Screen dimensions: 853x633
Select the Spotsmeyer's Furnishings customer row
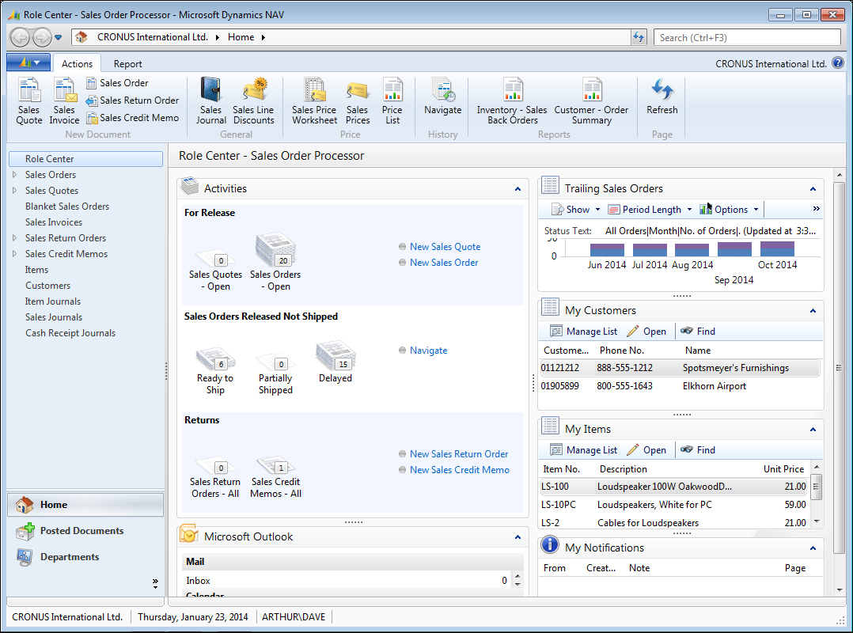[680, 368]
